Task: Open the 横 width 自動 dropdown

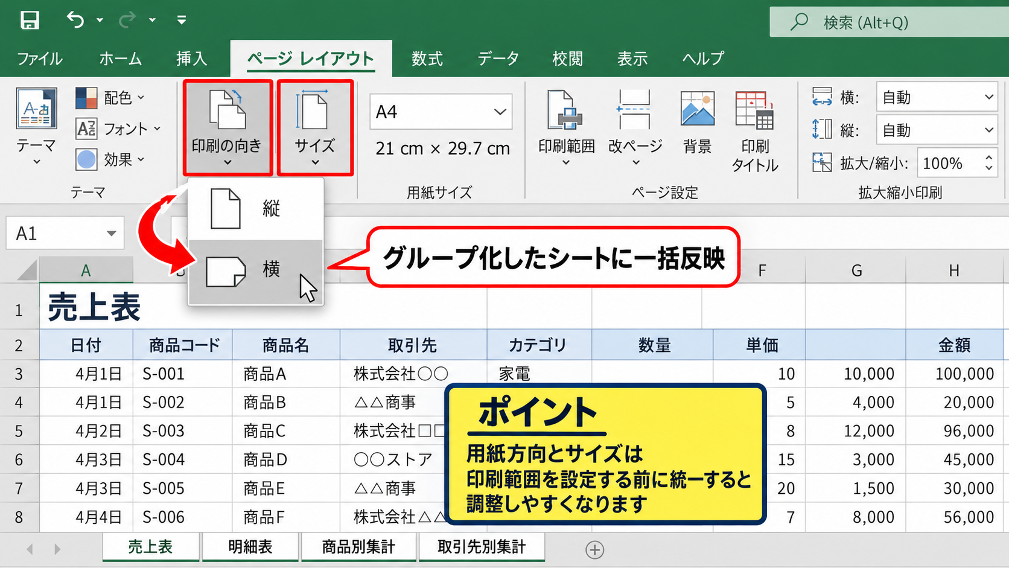Action: [937, 97]
